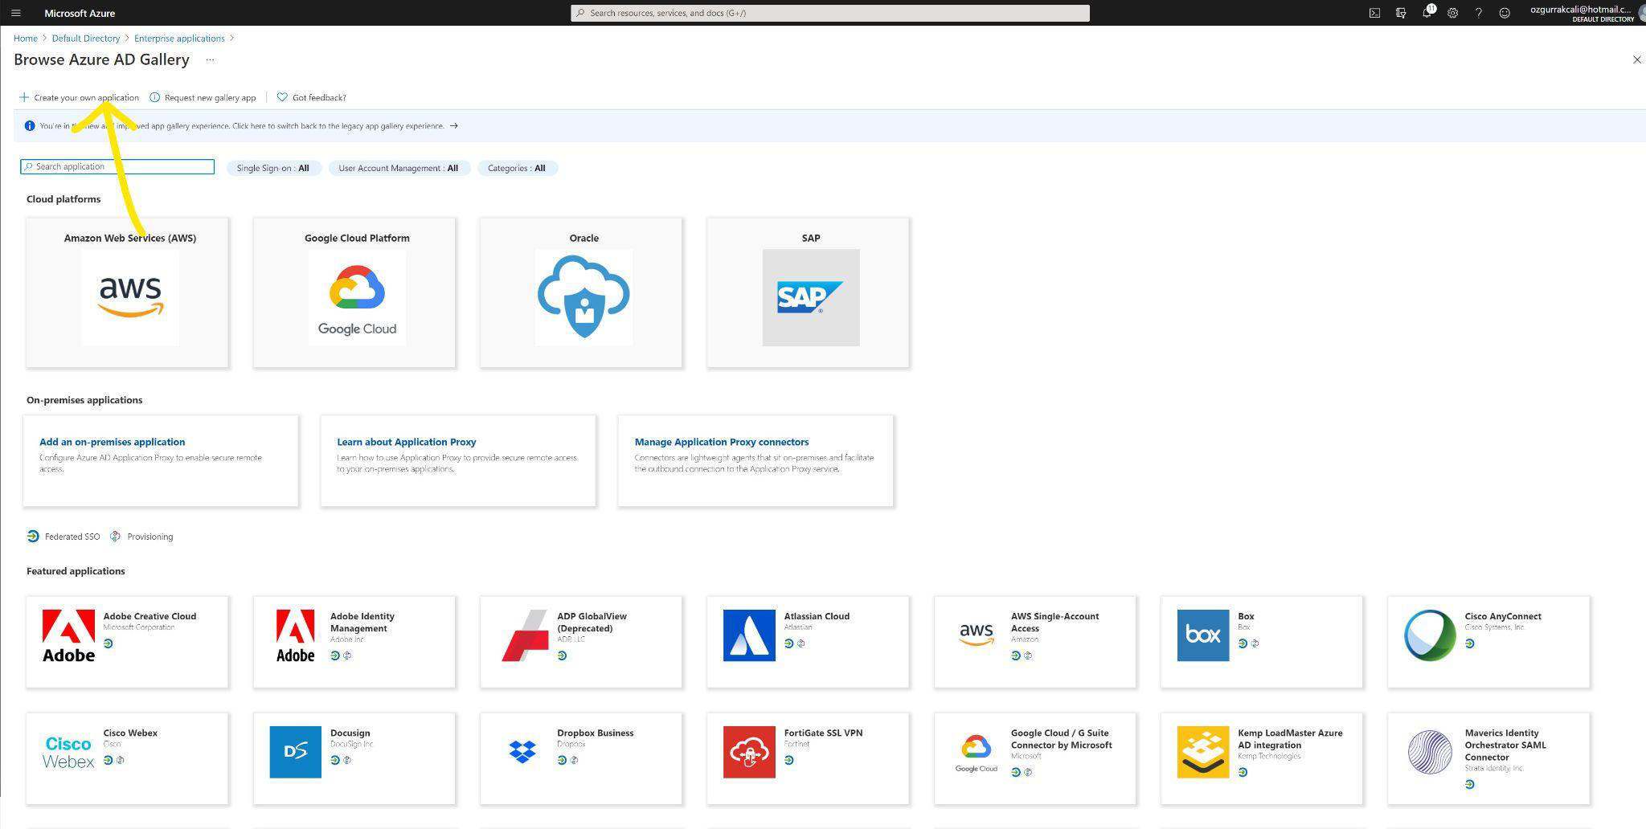Viewport: 1646px width, 829px height.
Task: Select the Amazon Web Services (AWS) tile
Action: (127, 292)
